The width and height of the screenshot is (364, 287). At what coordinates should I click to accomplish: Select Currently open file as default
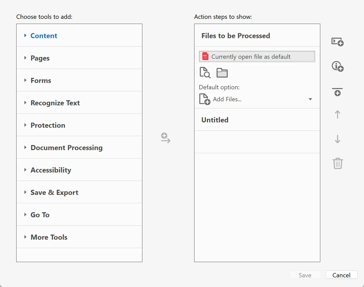(x=257, y=56)
